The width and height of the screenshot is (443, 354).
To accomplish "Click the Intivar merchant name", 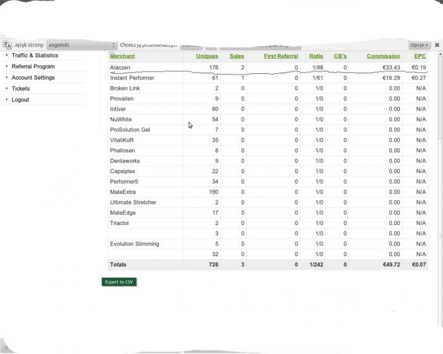I will point(118,109).
